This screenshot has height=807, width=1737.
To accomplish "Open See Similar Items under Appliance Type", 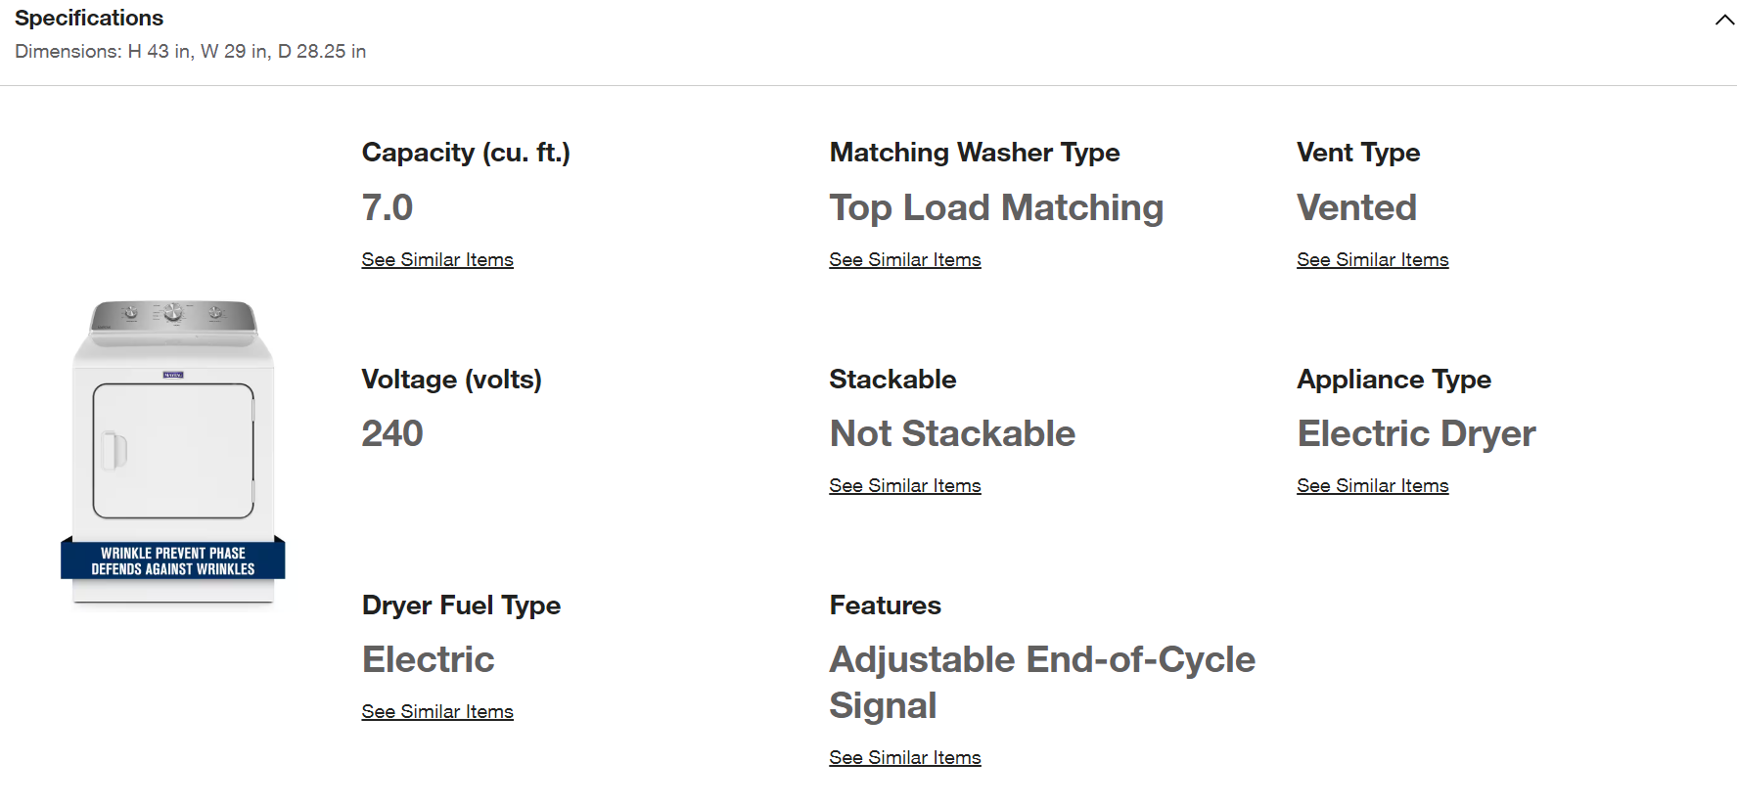I will (x=1373, y=485).
